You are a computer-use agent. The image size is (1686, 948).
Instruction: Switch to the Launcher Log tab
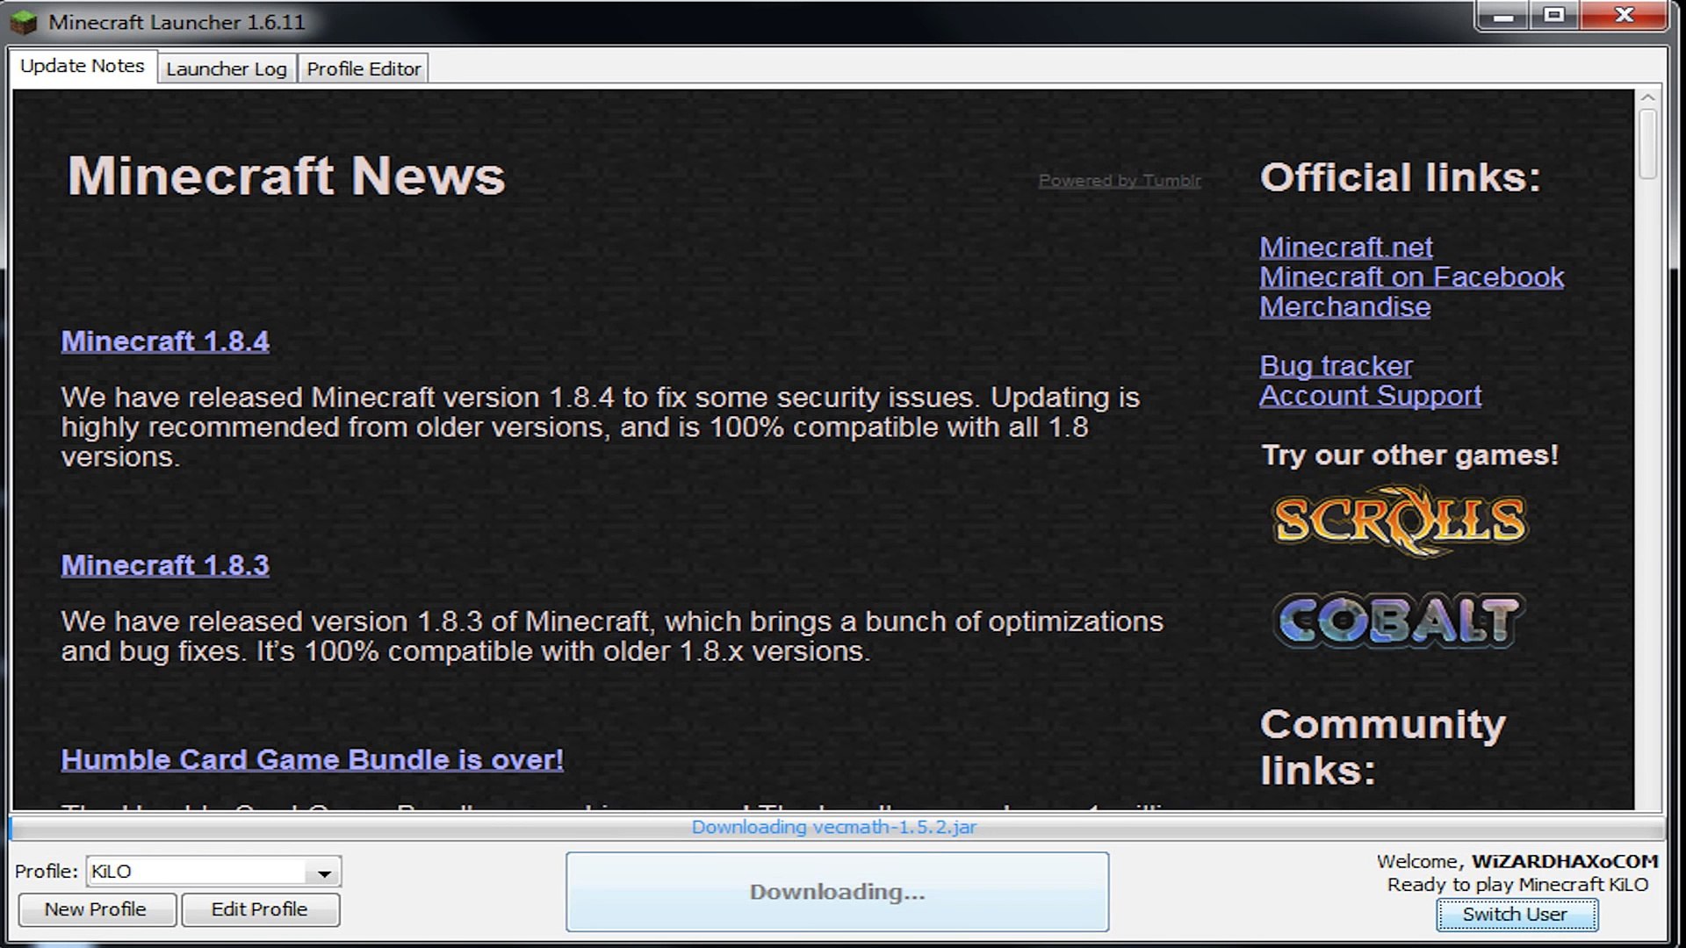point(226,68)
